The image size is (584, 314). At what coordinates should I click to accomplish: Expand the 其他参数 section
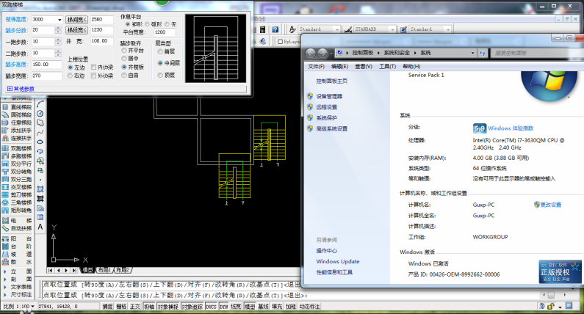click(21, 89)
